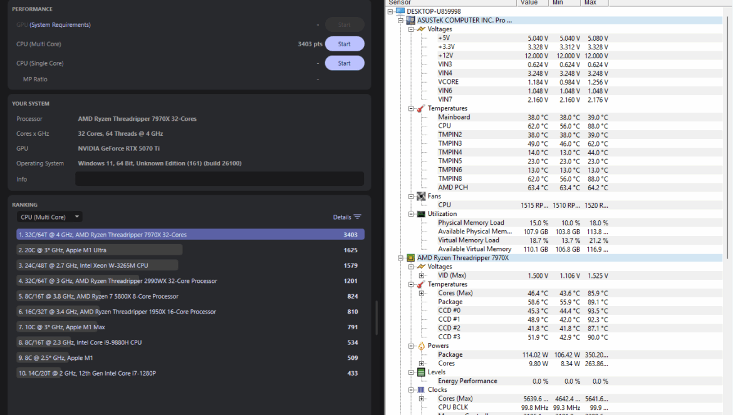The height and width of the screenshot is (415, 733).
Task: Click the Powers section flame icon
Action: [421, 346]
